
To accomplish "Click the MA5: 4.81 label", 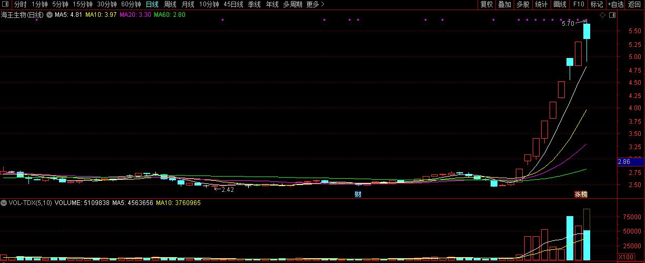I will [69, 15].
